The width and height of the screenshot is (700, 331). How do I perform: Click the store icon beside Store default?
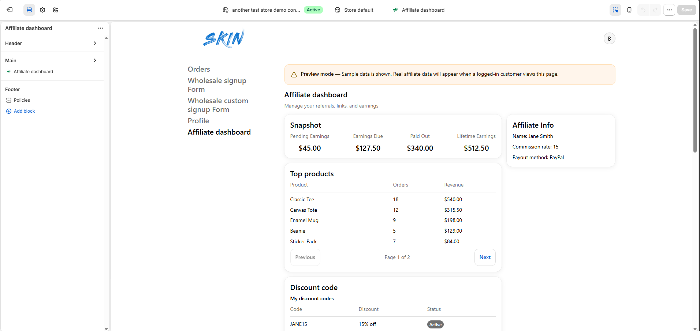(338, 10)
